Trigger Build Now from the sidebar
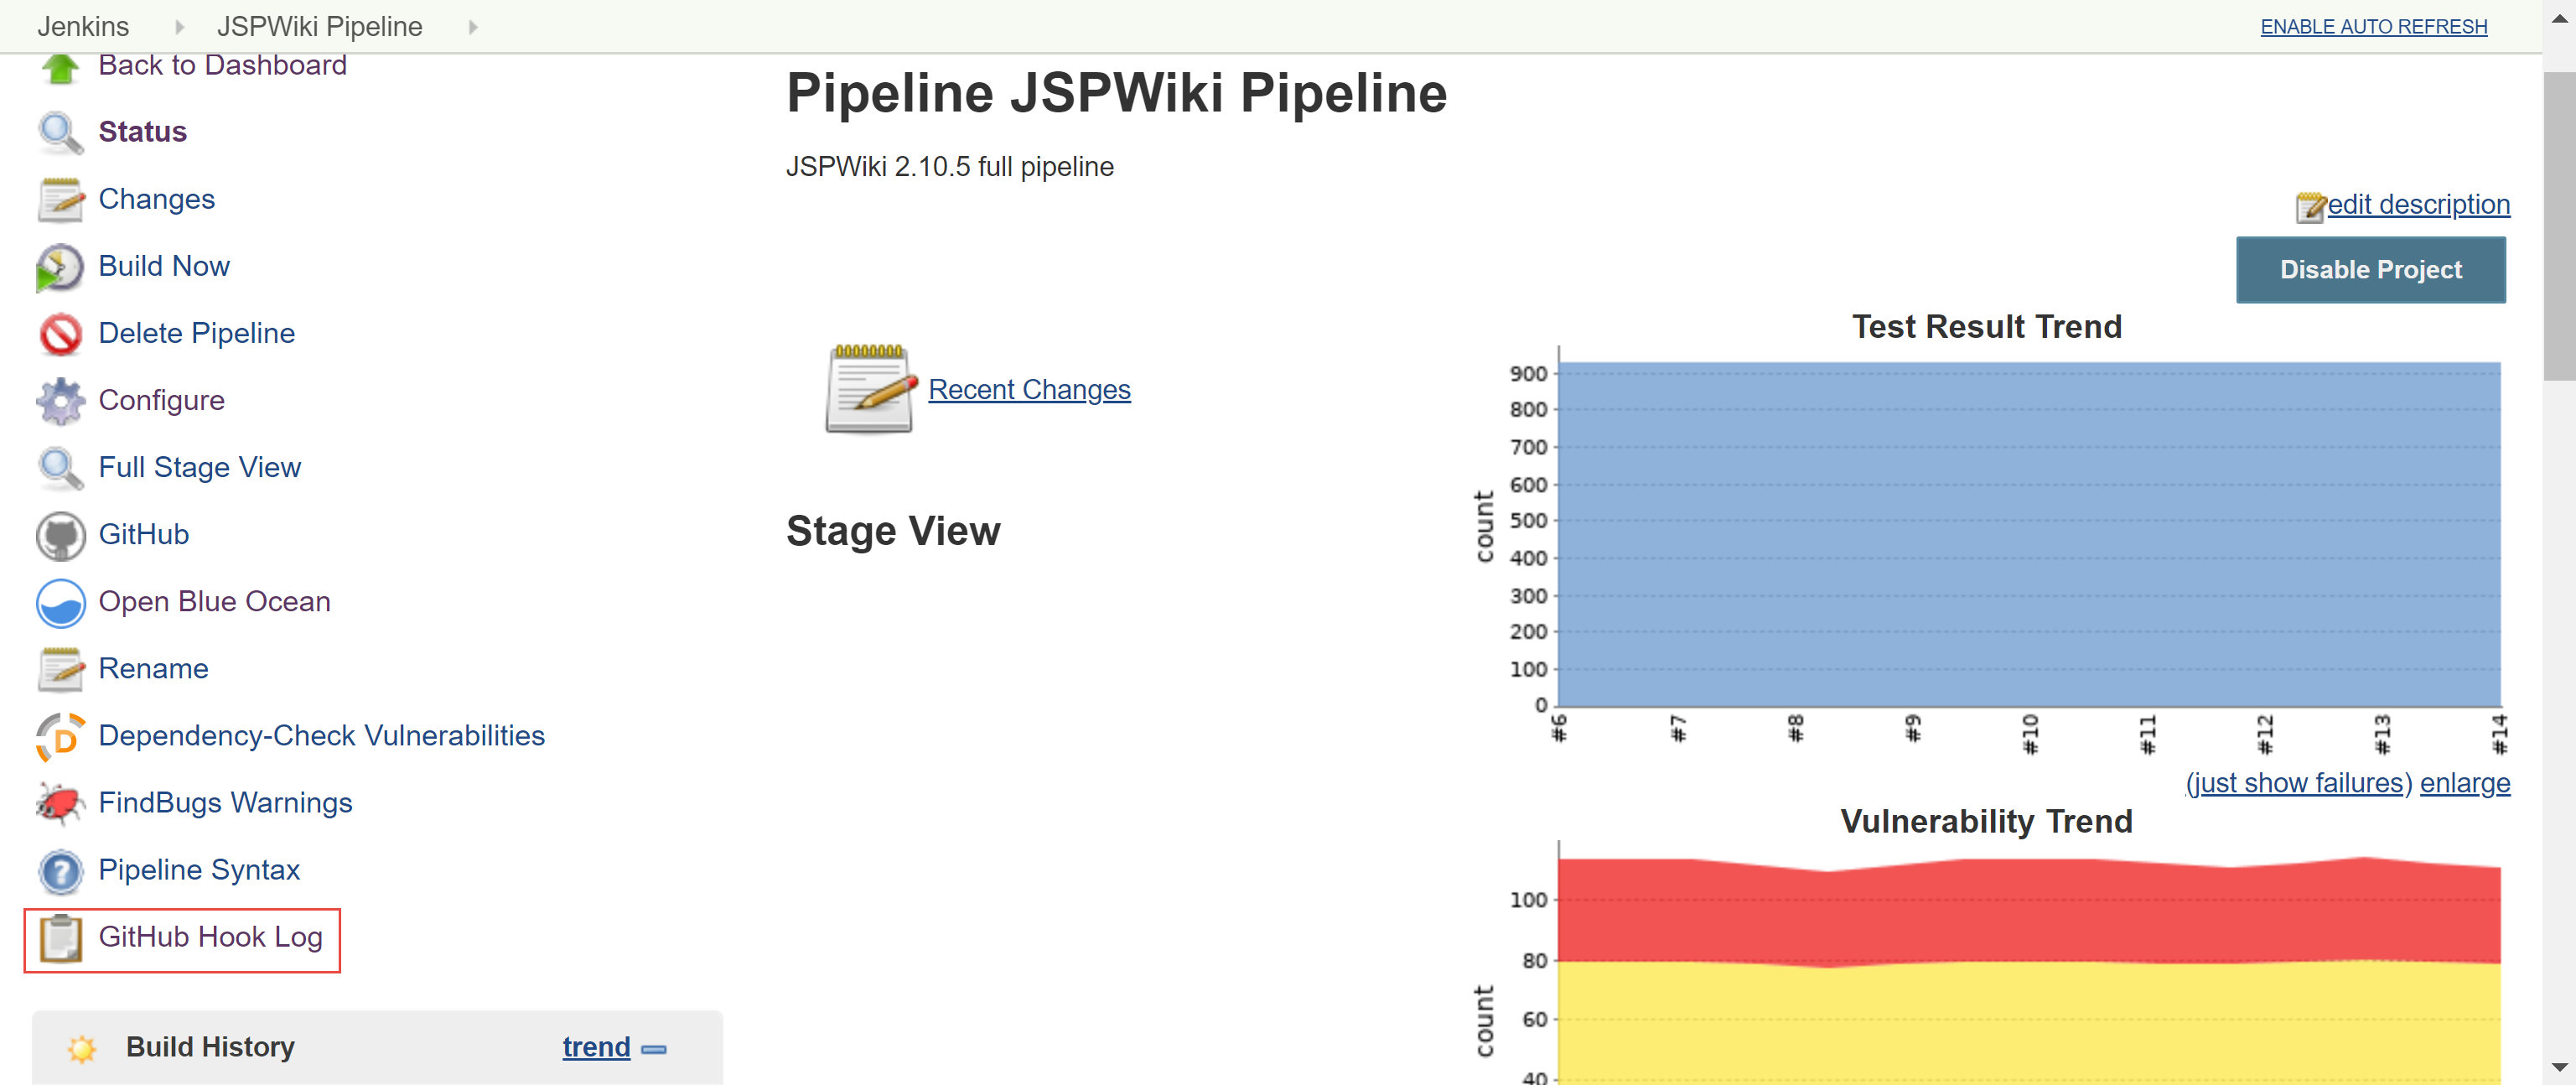 (x=164, y=266)
